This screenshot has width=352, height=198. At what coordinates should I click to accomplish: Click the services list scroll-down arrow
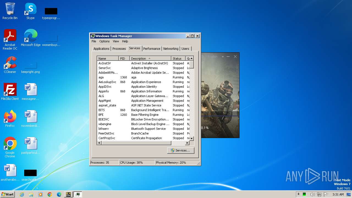192,138
